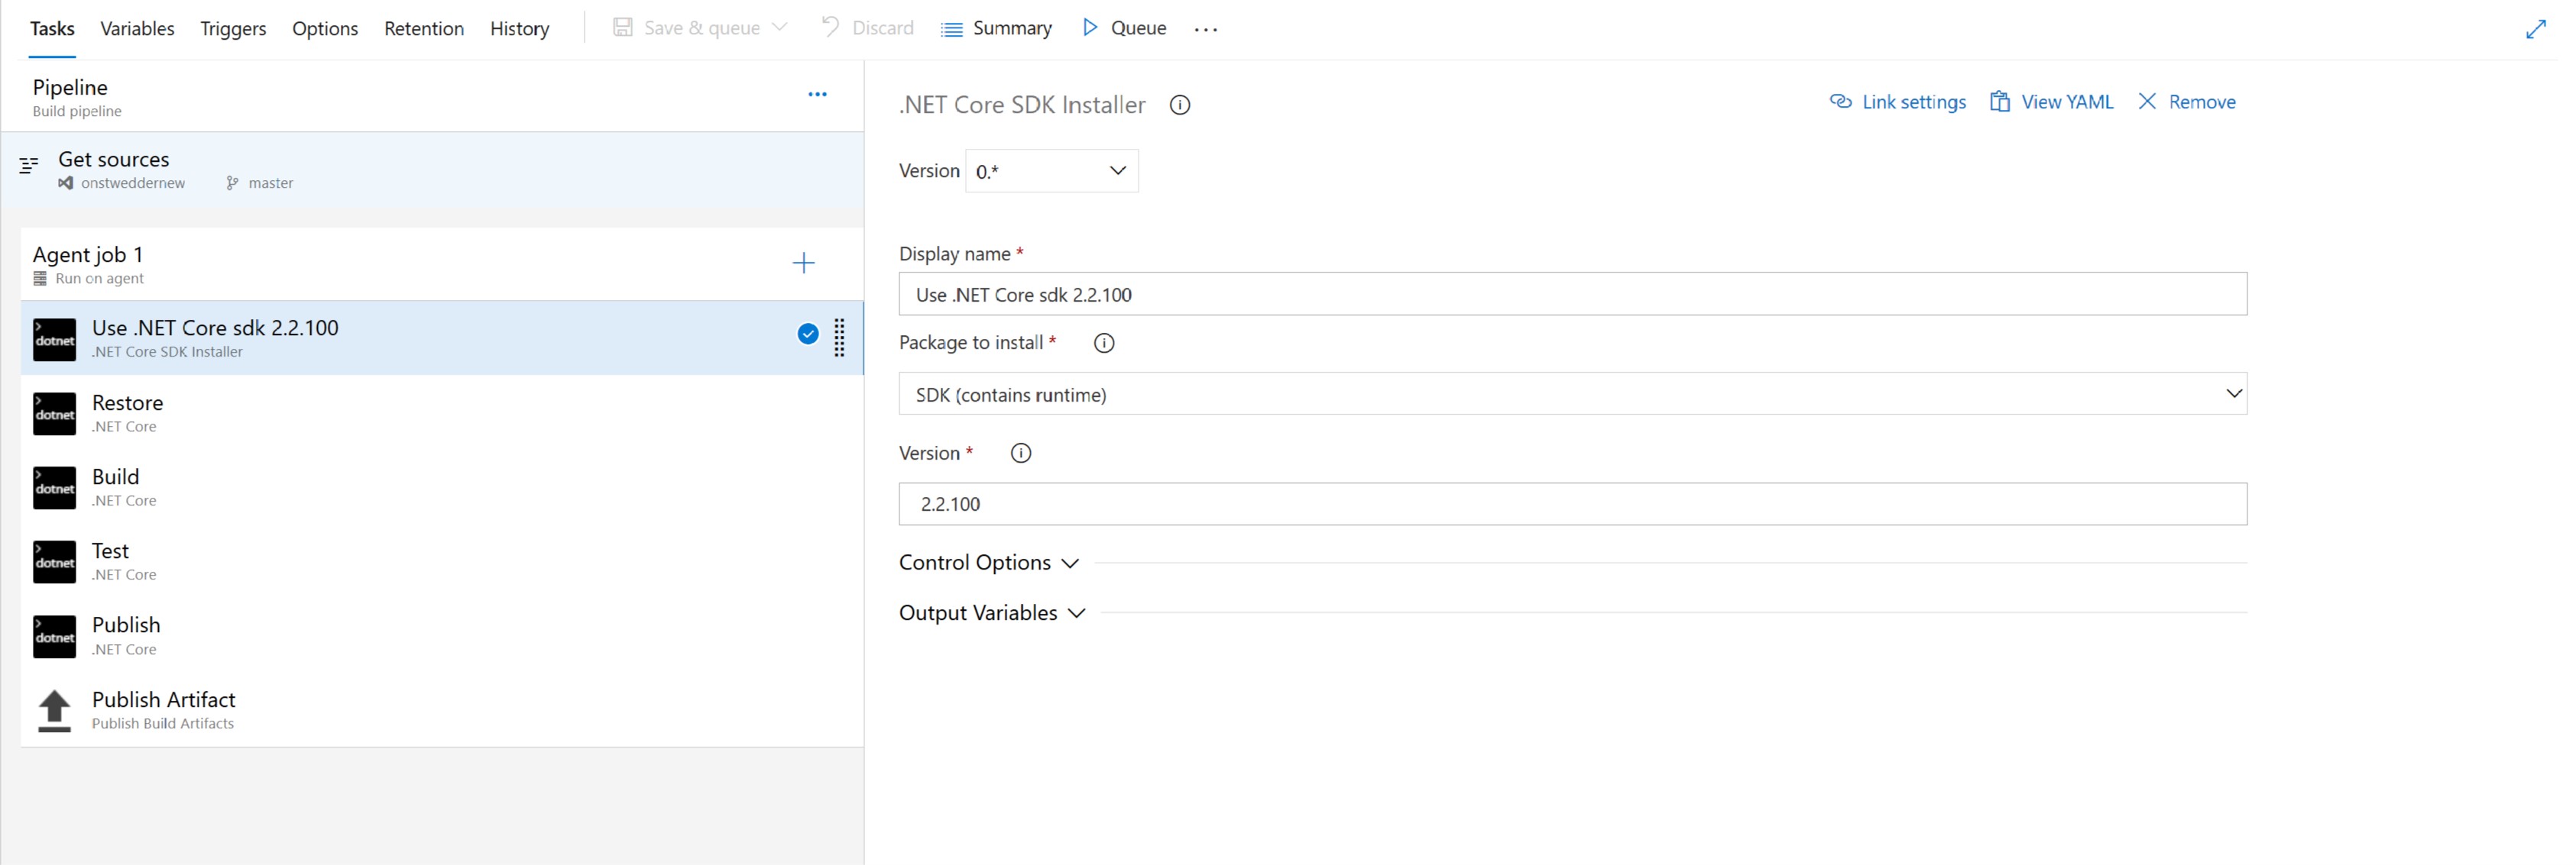The width and height of the screenshot is (2576, 865).
Task: Click the dotnet icon for Test task
Action: 54,561
